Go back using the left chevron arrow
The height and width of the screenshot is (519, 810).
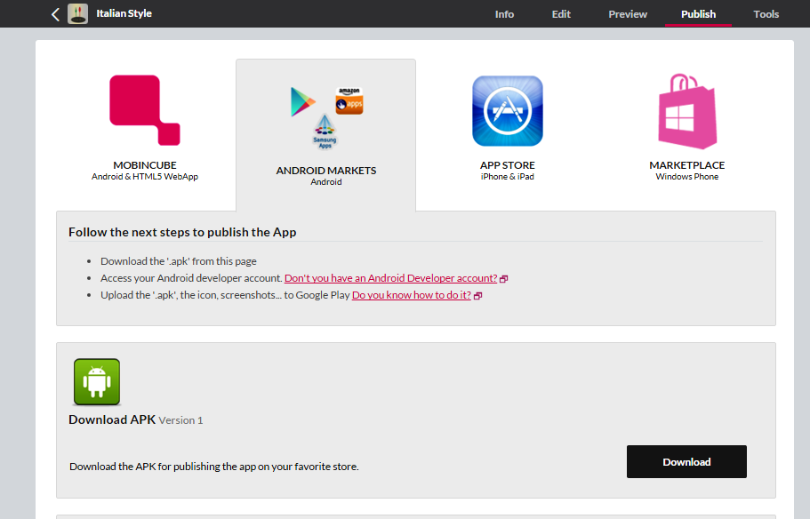56,14
